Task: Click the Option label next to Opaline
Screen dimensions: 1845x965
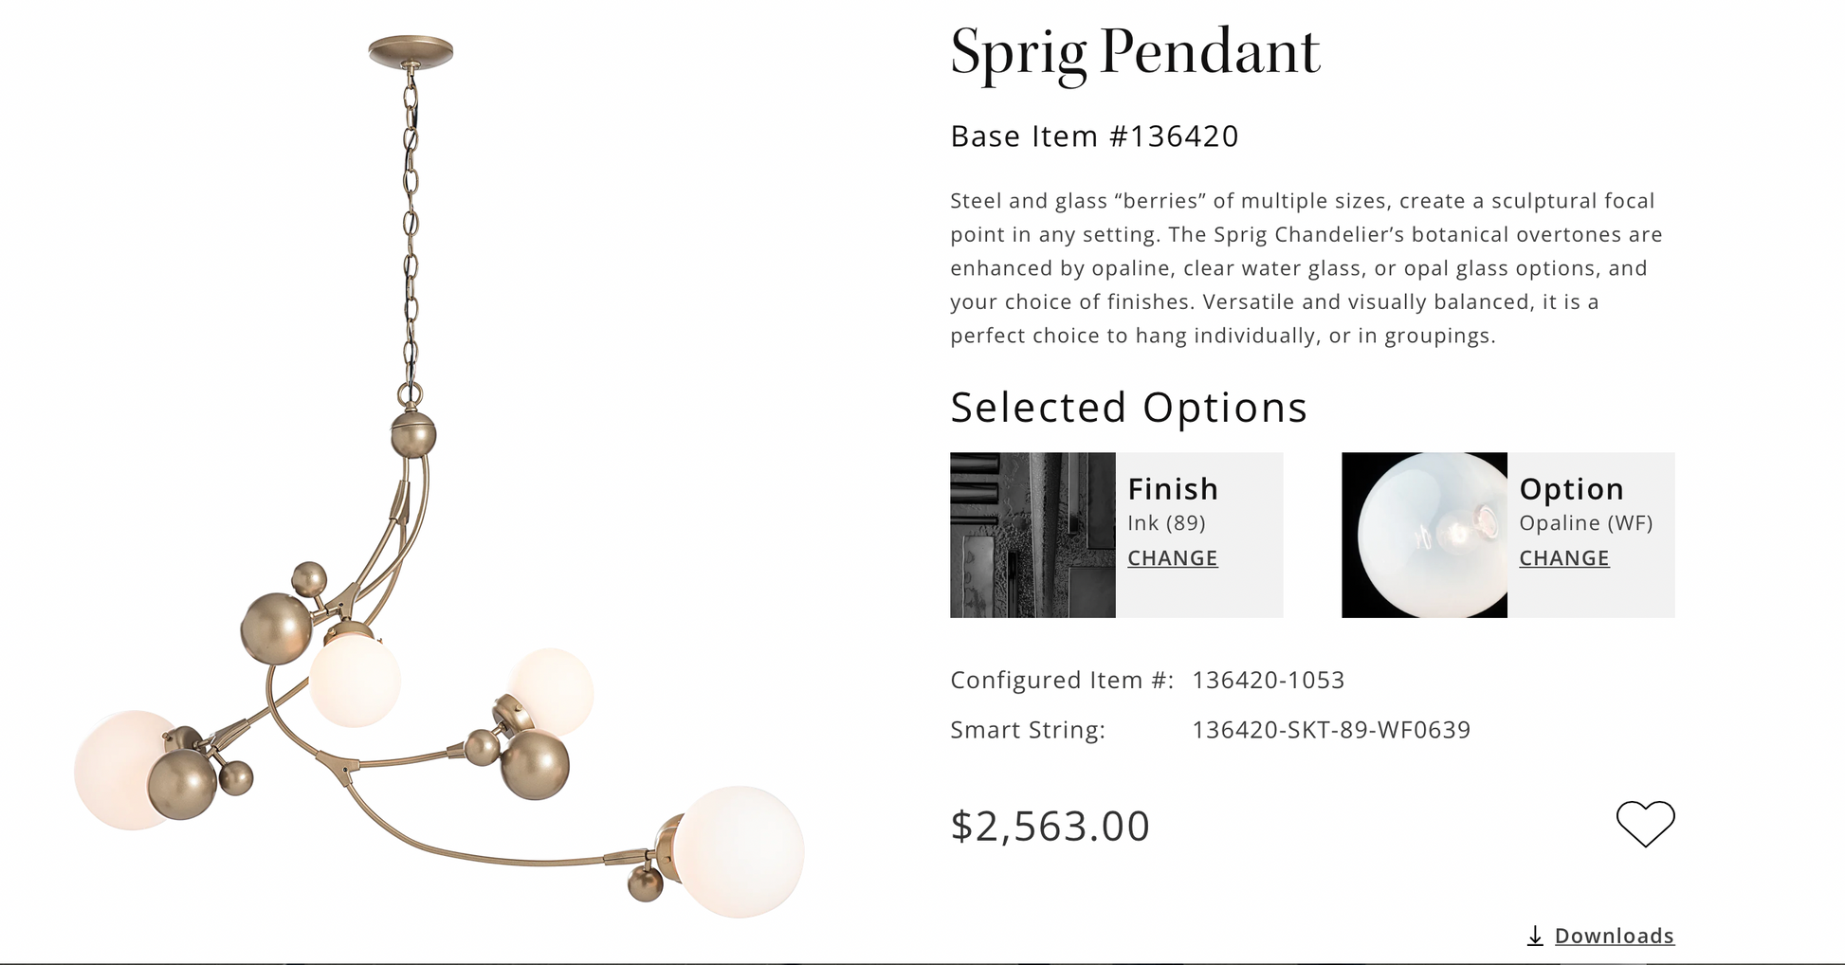Action: [1571, 489]
